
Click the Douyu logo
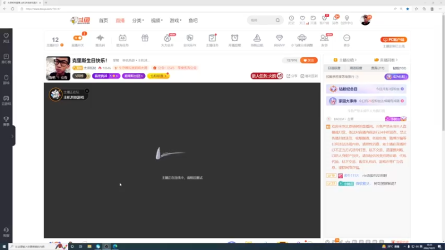click(x=80, y=21)
